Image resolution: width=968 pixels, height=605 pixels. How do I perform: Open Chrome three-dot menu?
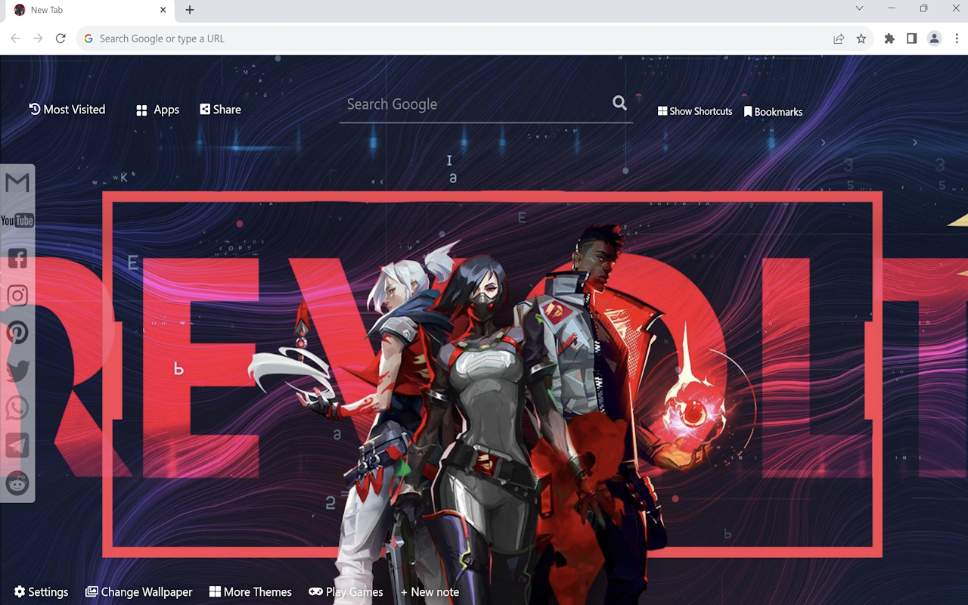957,39
